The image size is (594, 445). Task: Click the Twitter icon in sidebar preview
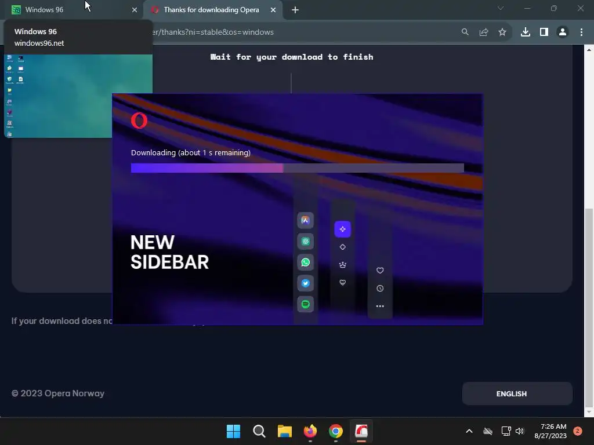coord(305,283)
